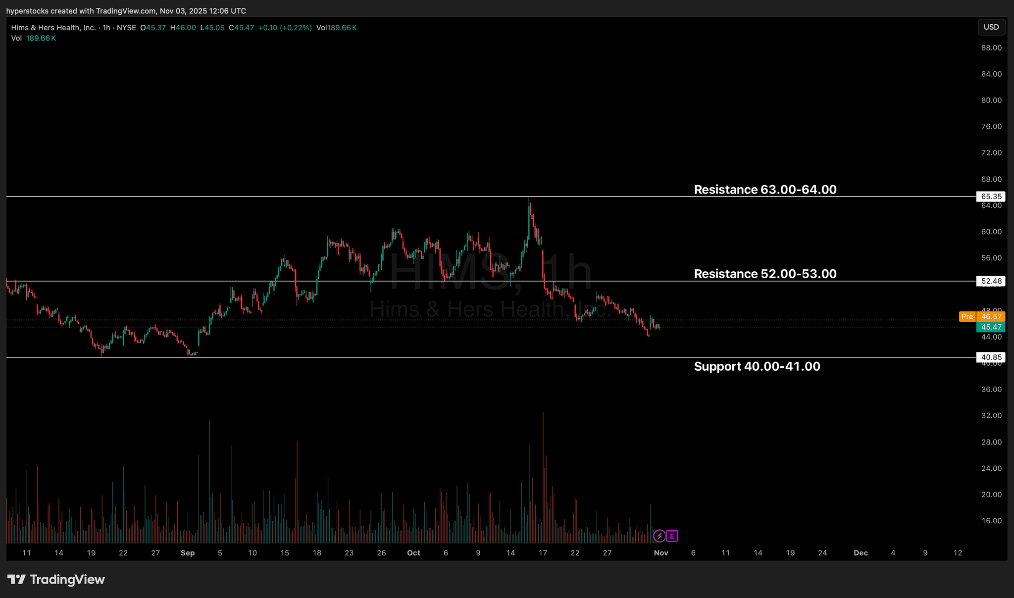Click the 'Support 40.00-41.00' text annotation

757,366
